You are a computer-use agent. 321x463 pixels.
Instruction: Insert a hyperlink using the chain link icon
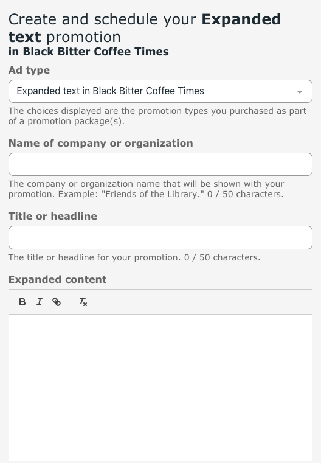pos(57,302)
